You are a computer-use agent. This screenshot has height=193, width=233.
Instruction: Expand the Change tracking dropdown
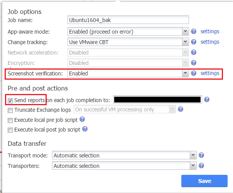click(185, 42)
